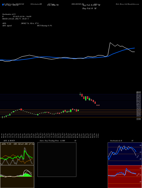Click the "Day Vol: 0 M" label

(89, 9)
